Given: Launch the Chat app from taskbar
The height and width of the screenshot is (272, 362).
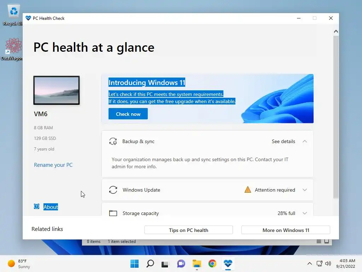Looking at the screenshot, I should [181, 263].
